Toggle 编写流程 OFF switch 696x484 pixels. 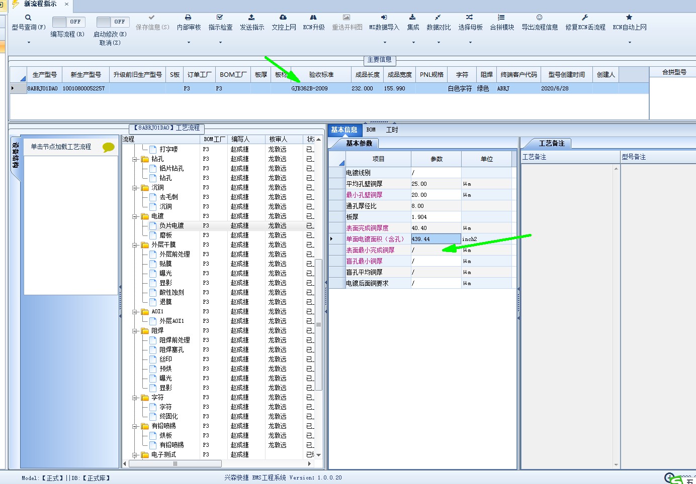click(68, 22)
